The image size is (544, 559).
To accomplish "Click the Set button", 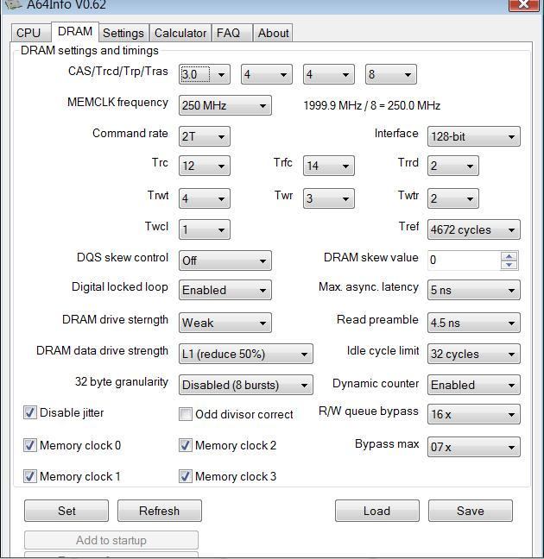I will point(66,511).
